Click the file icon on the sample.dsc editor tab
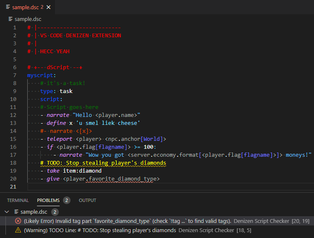314x238 pixels. click(8, 7)
